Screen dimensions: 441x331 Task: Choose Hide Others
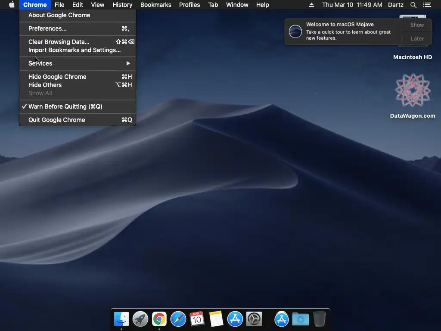point(78,85)
